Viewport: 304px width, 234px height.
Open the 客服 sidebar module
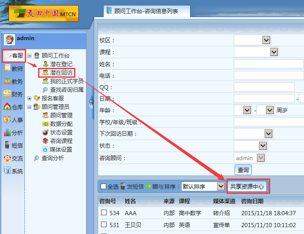pyautogui.click(x=14, y=56)
